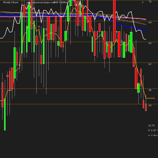Screen dimensions: 158x158
Task: Click the volume text 'V: 1.12'
Action: coord(152,130)
